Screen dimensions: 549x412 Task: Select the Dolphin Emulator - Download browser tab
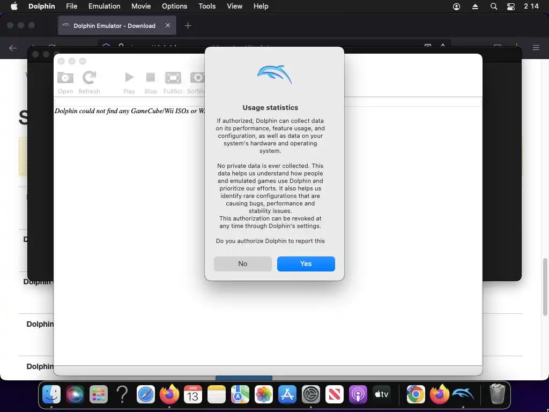coord(117,26)
